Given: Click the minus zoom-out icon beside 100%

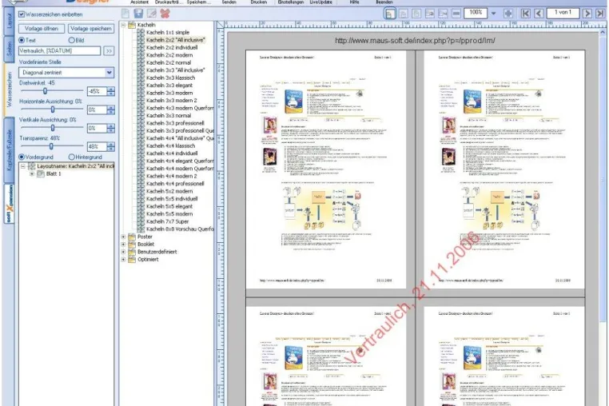Looking at the screenshot, I should click(x=456, y=14).
